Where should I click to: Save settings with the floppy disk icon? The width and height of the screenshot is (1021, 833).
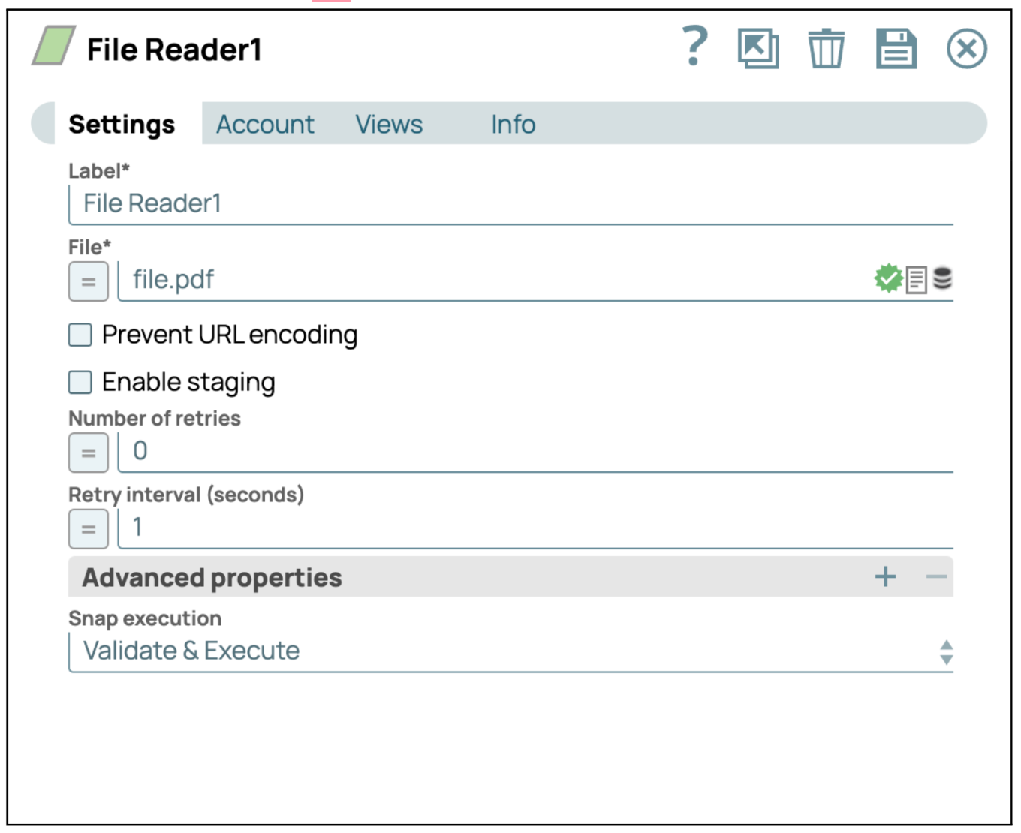(x=896, y=49)
